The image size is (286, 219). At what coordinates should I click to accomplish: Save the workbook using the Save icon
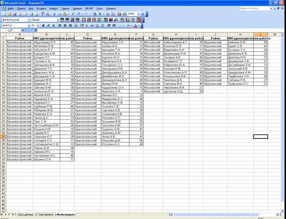point(15,14)
